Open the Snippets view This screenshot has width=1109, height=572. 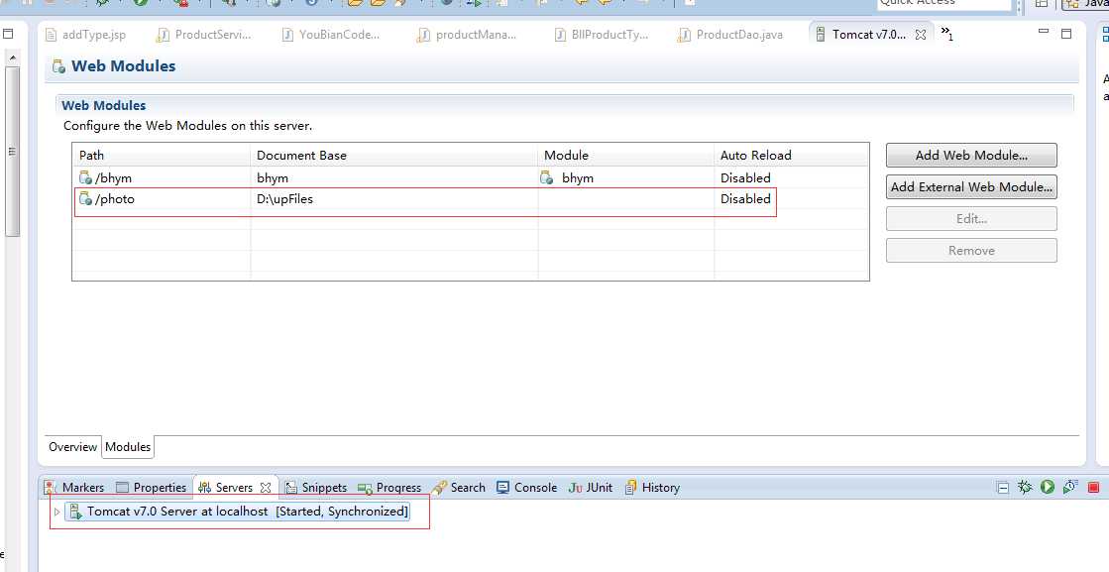pyautogui.click(x=316, y=487)
